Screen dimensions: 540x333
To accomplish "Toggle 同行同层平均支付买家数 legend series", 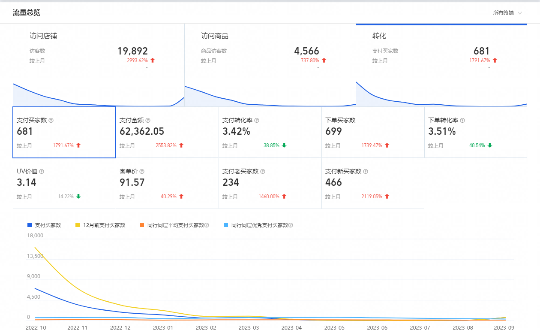I will [174, 225].
